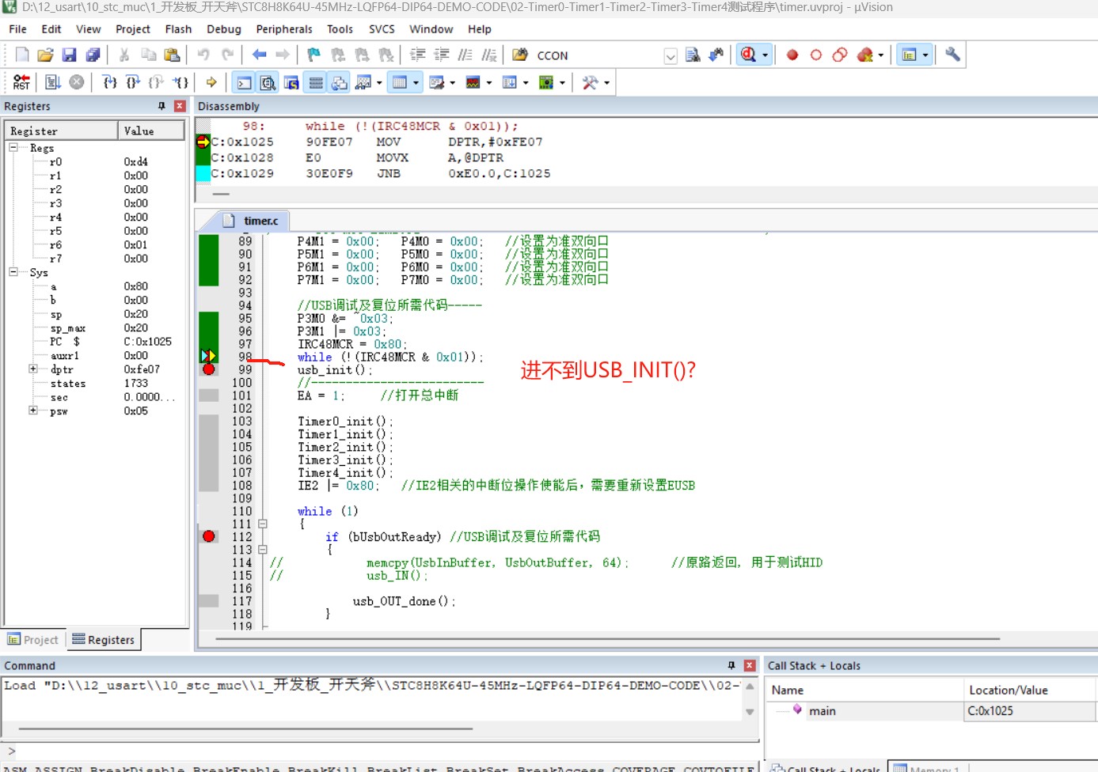
Task: Click the Find icon next to CCON box
Action: (693, 55)
